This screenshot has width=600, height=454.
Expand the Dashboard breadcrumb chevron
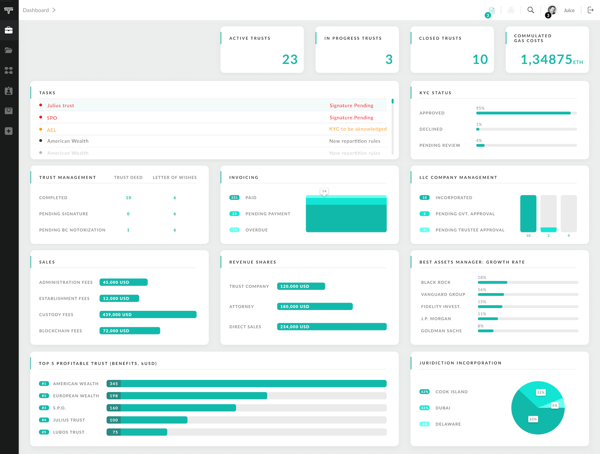coord(54,10)
